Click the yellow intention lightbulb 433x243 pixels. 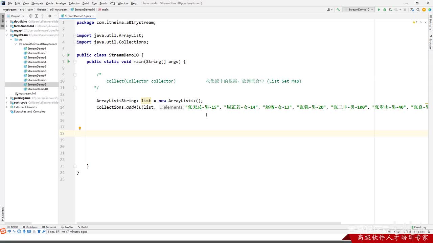click(x=80, y=128)
